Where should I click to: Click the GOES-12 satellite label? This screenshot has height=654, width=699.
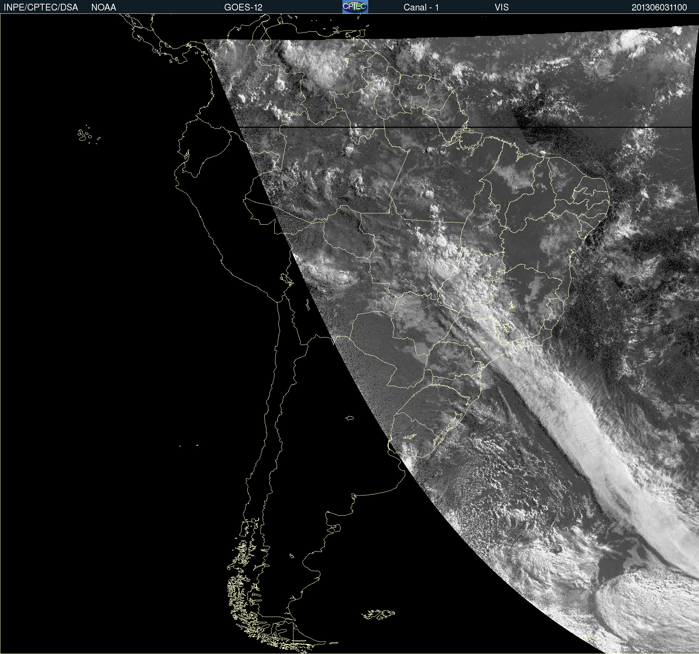(x=243, y=7)
